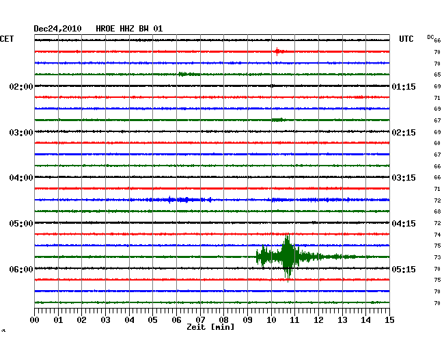Screen dimensions: 444x338
Task: Click the DC value "65"
Action: [437, 75]
